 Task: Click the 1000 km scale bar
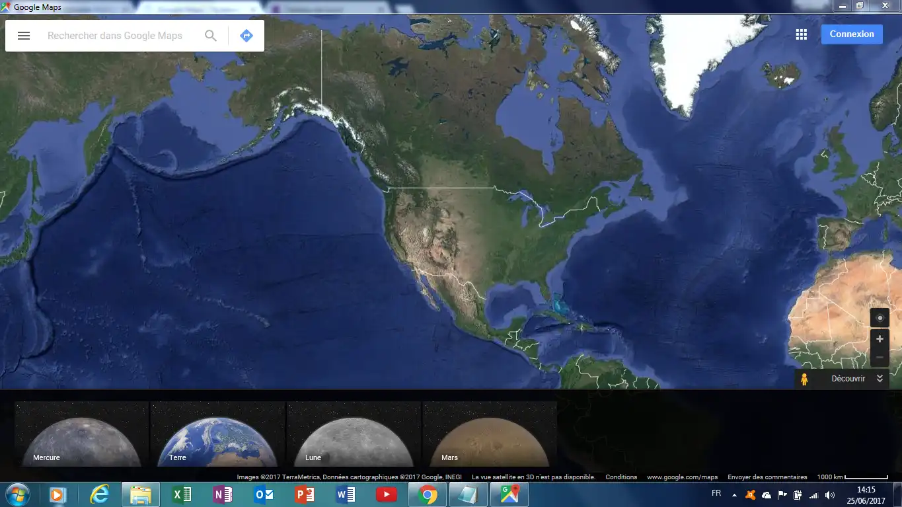point(852,477)
